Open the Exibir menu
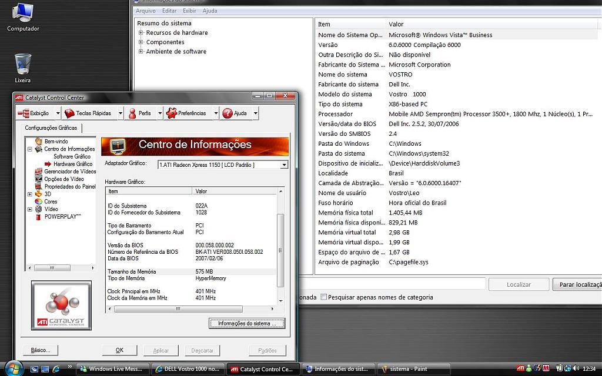 (x=189, y=11)
